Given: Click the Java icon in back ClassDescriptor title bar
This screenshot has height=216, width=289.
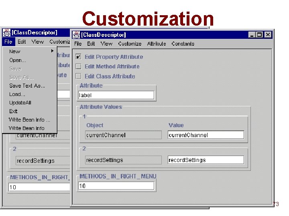Looking at the screenshot, I should (7, 33).
